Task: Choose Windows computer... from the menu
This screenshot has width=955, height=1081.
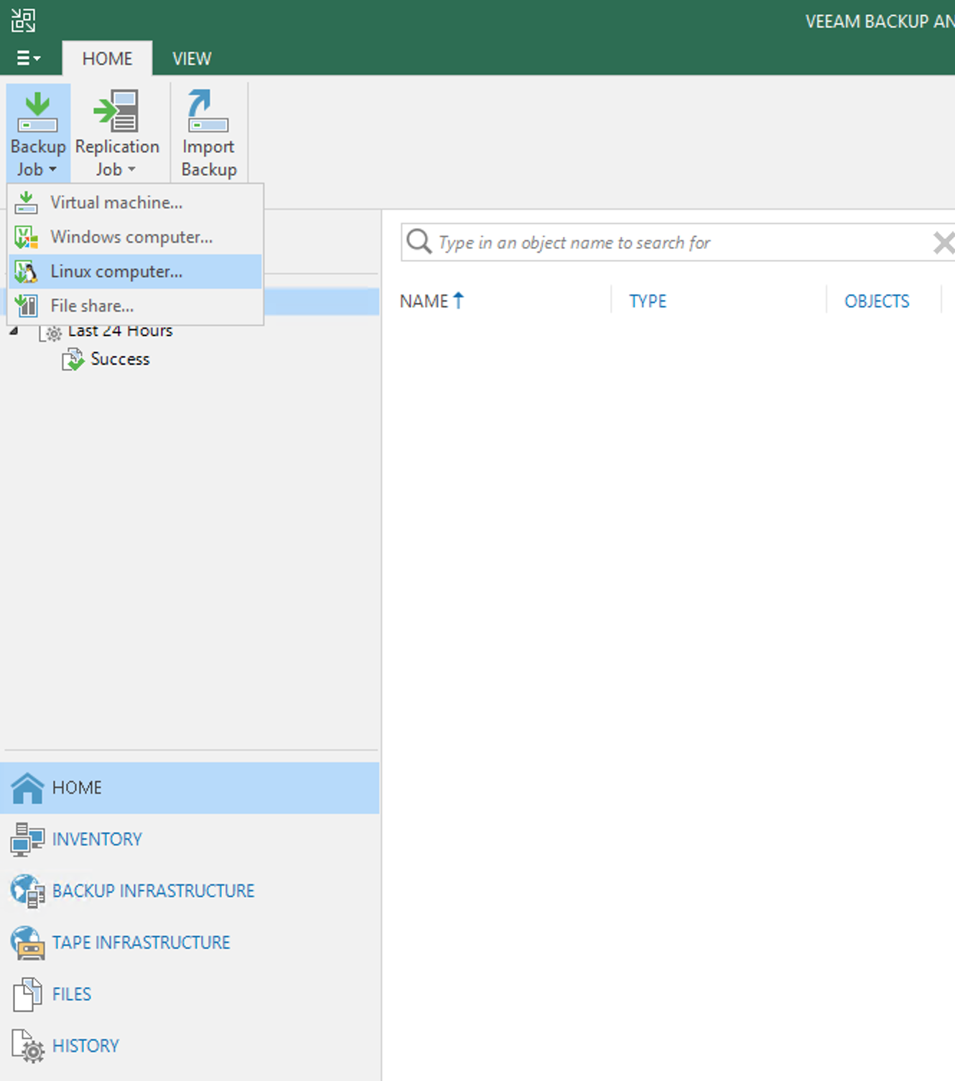Action: tap(135, 237)
